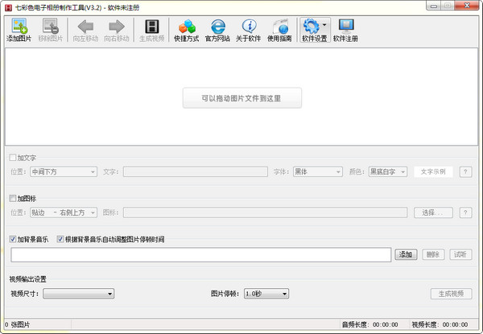Click the drop area for dragging image files

coord(242,99)
